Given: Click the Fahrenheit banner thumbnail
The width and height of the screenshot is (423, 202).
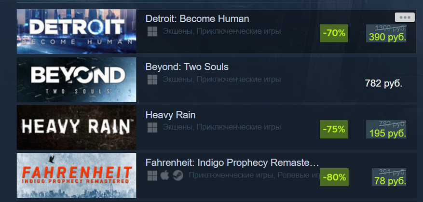Looking at the screenshot, I should 76,175.
